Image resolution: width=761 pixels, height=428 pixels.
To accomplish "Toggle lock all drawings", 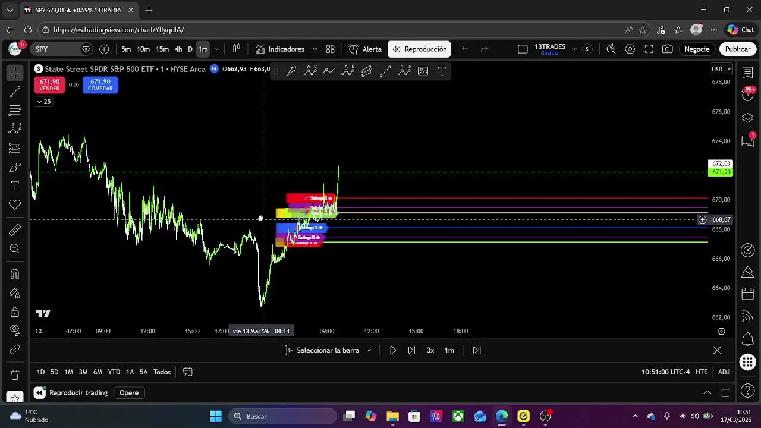I will click(x=15, y=312).
